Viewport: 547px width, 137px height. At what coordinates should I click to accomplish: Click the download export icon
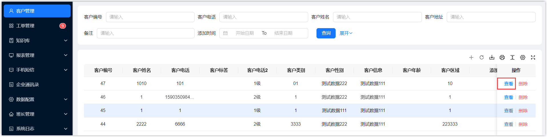pyautogui.click(x=492, y=57)
